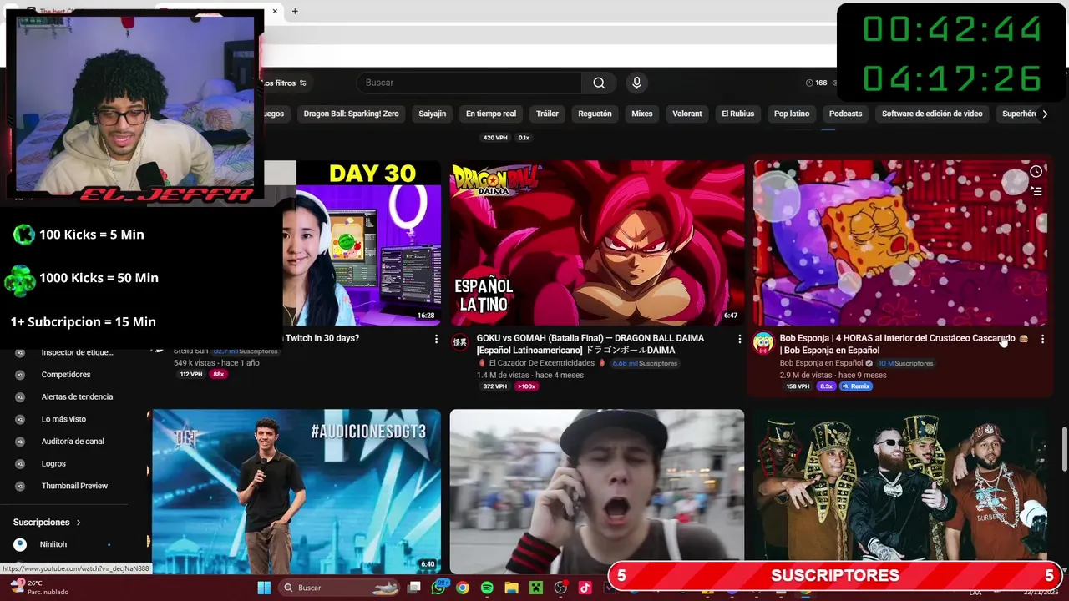Select the Saiyajin chip
The height and width of the screenshot is (601, 1069).
pos(432,114)
